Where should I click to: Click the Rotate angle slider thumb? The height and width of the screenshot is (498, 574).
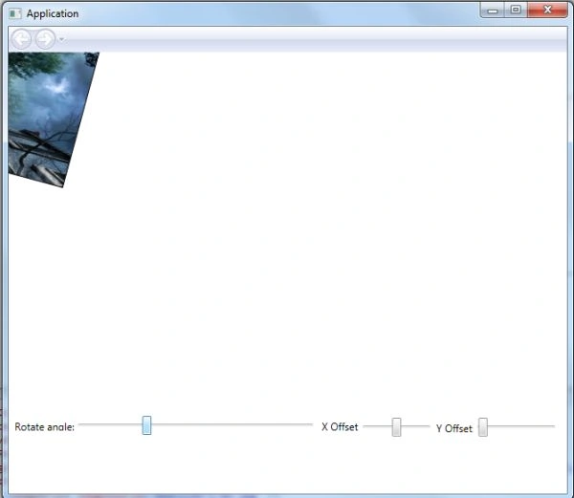pos(146,425)
